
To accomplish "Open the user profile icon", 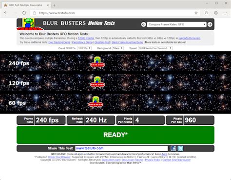I will [x=206, y=13].
